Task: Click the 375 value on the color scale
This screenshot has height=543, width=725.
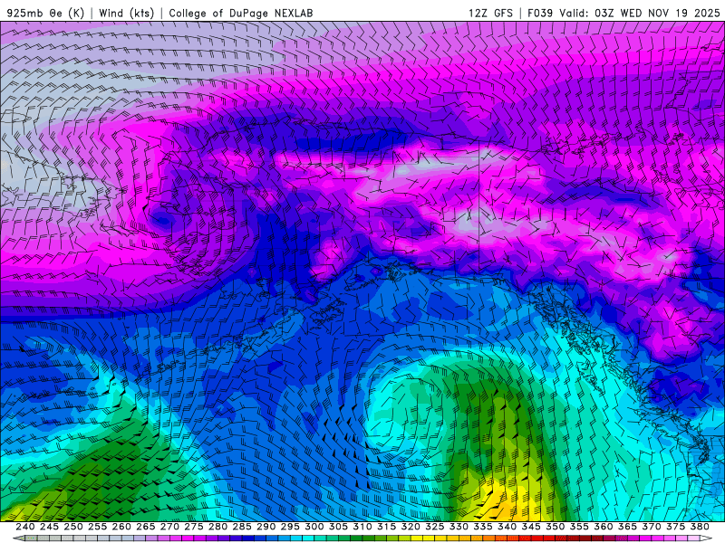Action: (x=675, y=527)
